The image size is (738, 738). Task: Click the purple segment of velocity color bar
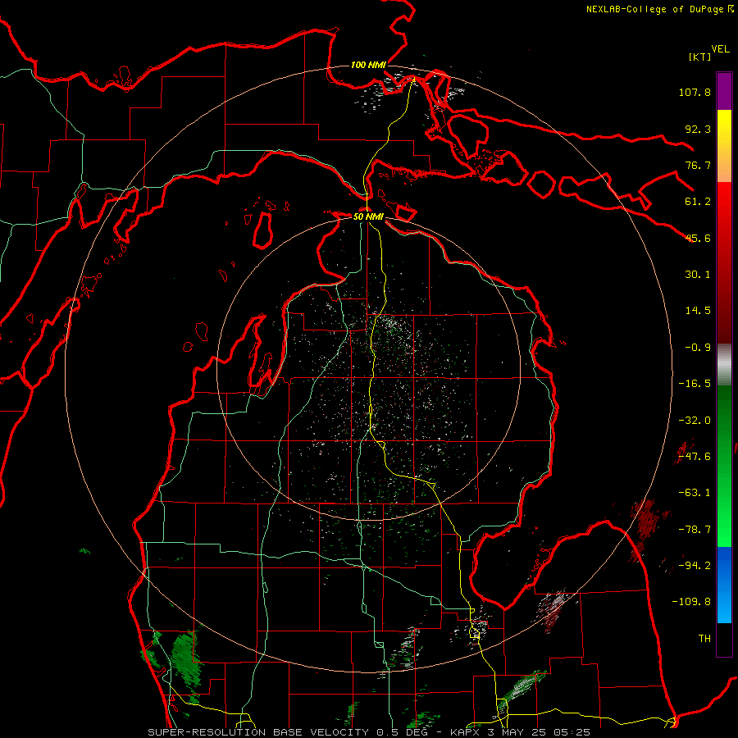click(x=724, y=91)
